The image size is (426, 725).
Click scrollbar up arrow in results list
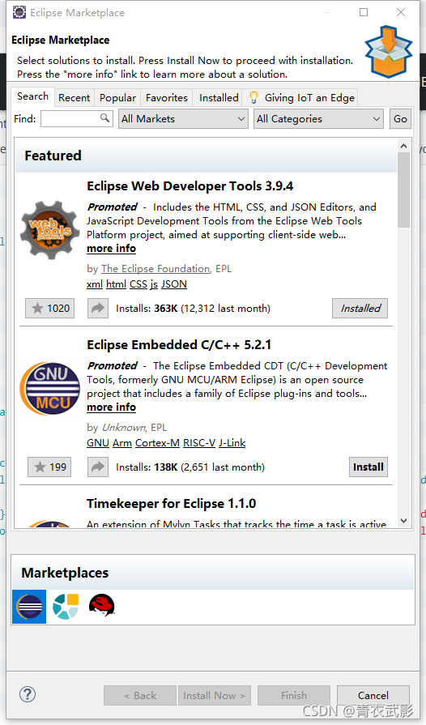(x=403, y=146)
